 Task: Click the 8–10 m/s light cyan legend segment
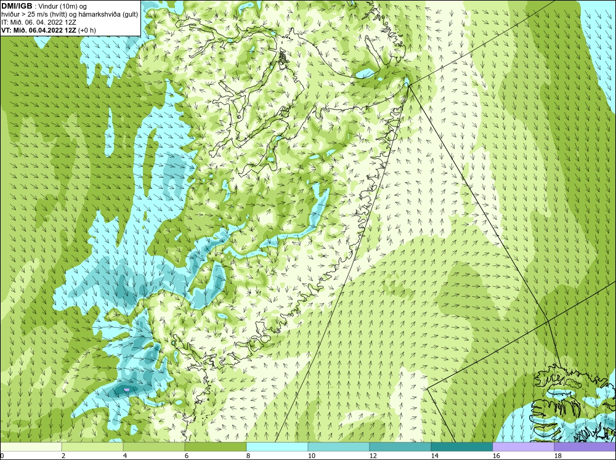(277, 447)
